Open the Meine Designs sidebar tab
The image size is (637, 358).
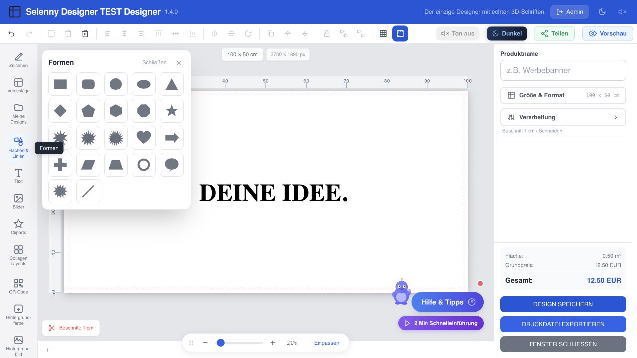pos(18,114)
